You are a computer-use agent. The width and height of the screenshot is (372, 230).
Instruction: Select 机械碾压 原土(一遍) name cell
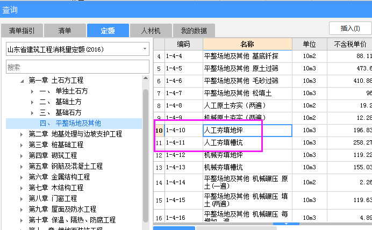(x=247, y=182)
